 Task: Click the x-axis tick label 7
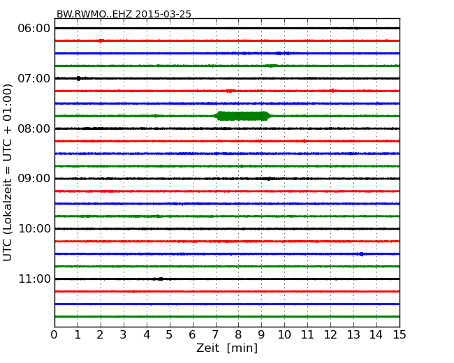[x=215, y=335]
